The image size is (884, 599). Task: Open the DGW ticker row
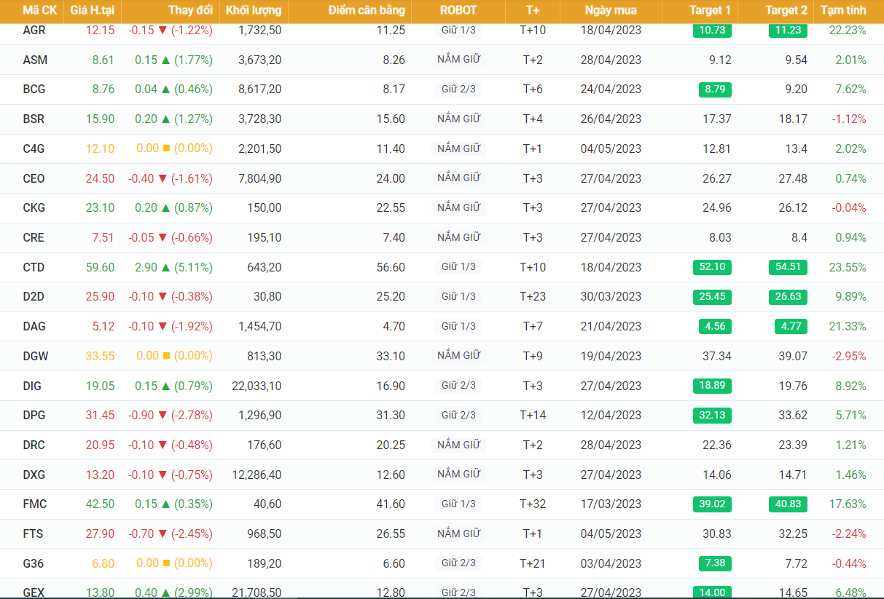tap(34, 356)
